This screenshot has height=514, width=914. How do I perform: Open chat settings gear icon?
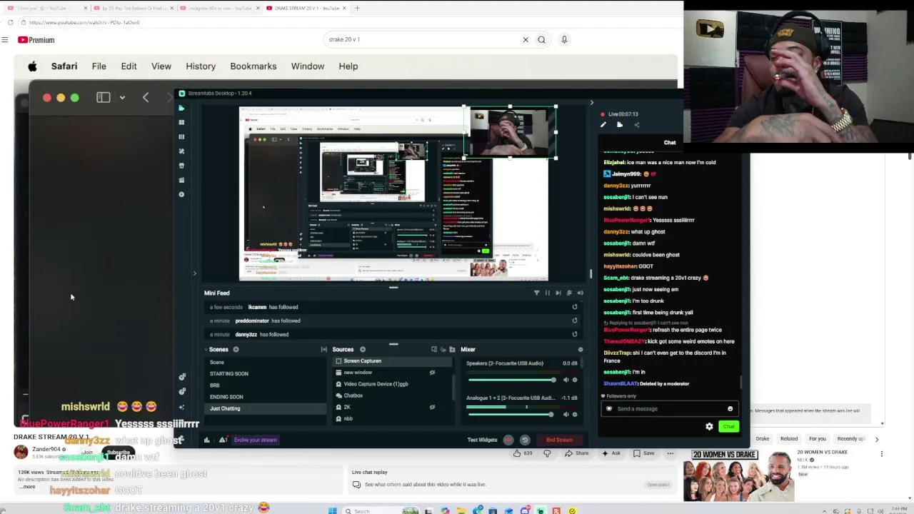pyautogui.click(x=709, y=427)
